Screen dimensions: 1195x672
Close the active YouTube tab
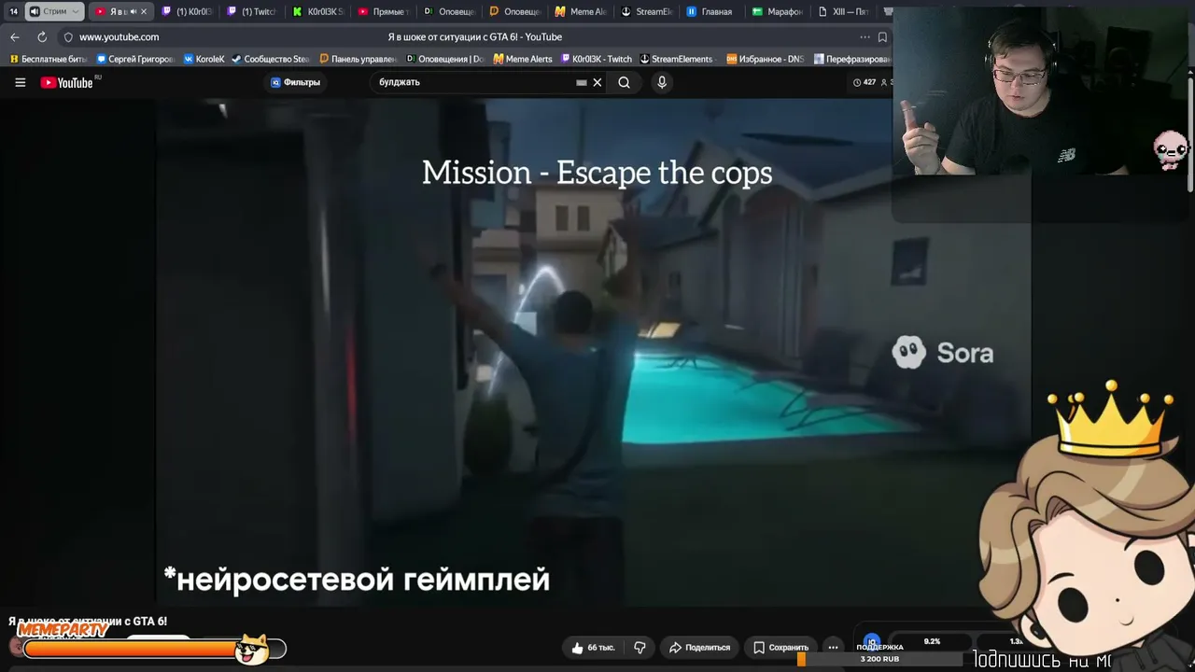pos(144,12)
